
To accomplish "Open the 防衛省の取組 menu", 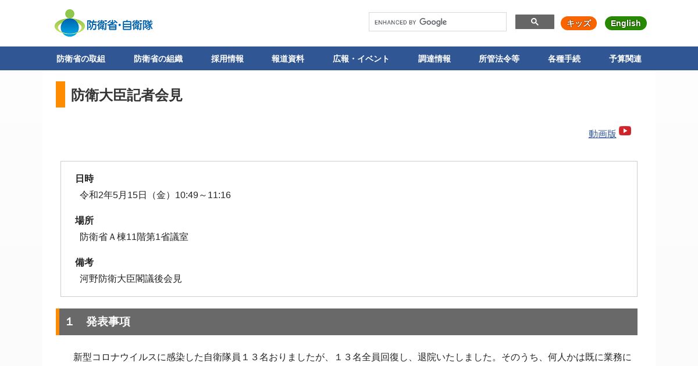I will pyautogui.click(x=81, y=59).
